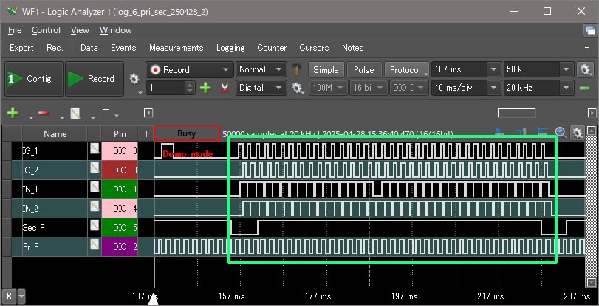This screenshot has width=599, height=306.
Task: Click the edit icon in the IG_1 row
Action: 95,149
